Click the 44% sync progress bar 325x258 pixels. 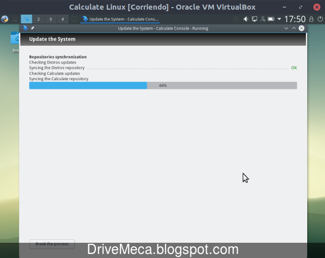coord(163,85)
